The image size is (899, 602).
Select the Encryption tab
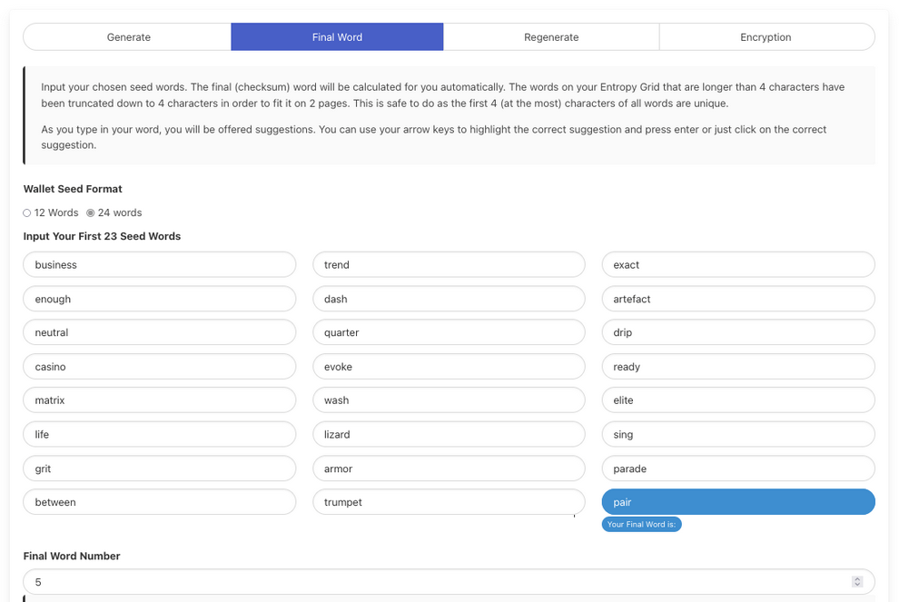766,36
